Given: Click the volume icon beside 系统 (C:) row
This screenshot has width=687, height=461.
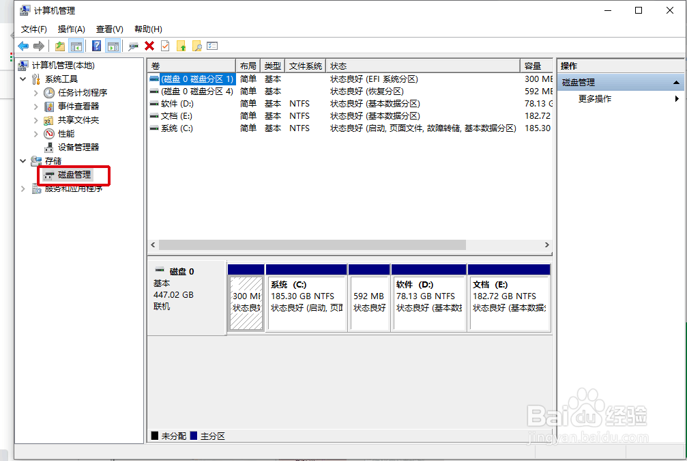Looking at the screenshot, I should click(x=154, y=128).
